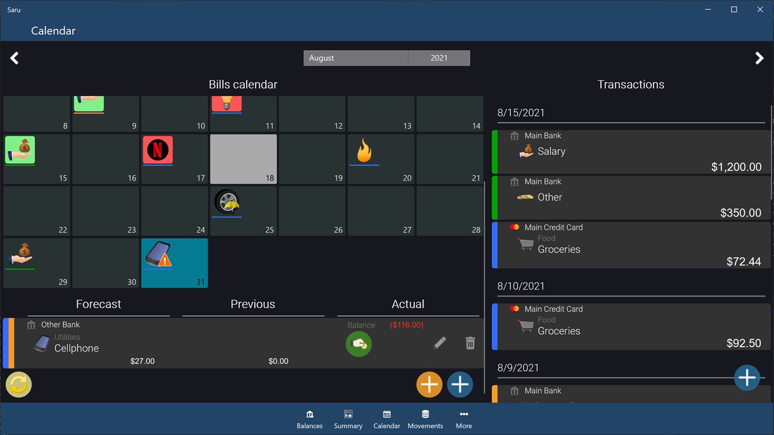Add a new bill with the orange plus button
This screenshot has height=435, width=774.
[x=429, y=384]
